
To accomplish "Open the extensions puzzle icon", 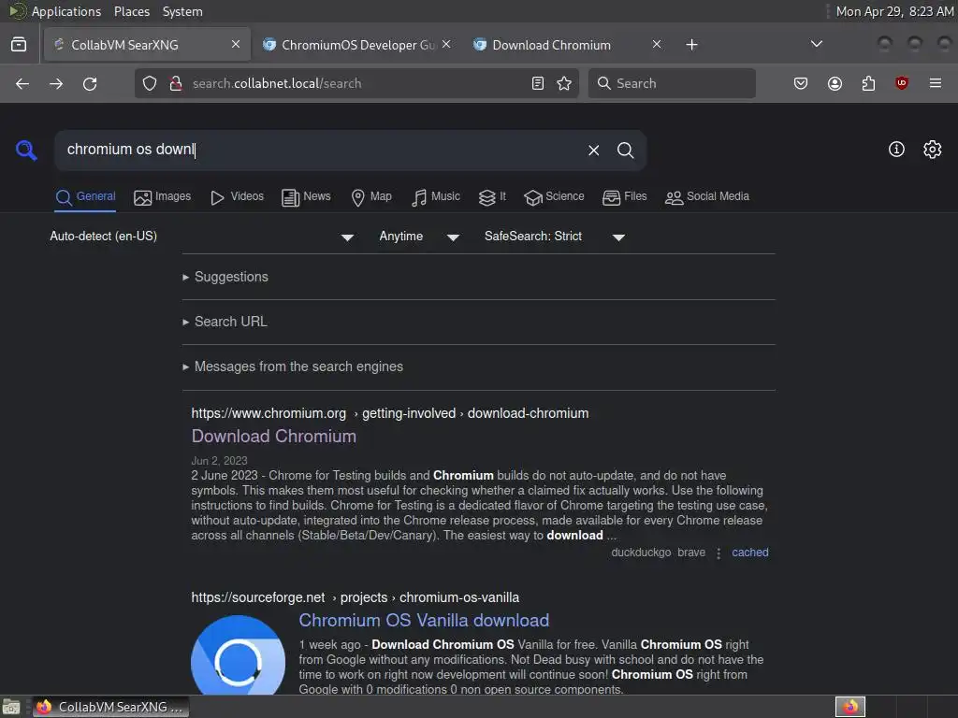I will tap(868, 83).
